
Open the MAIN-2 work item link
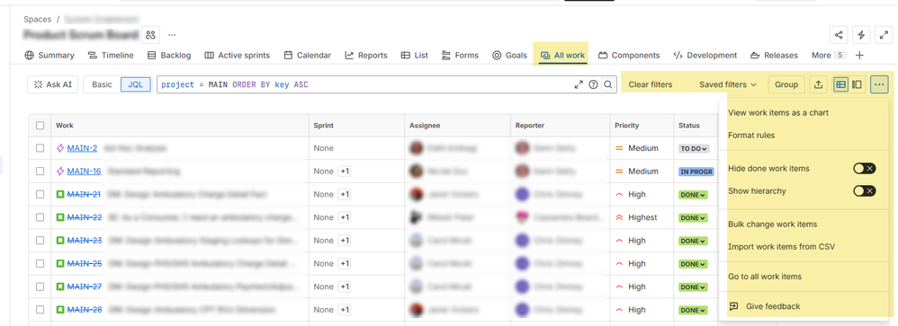click(82, 148)
